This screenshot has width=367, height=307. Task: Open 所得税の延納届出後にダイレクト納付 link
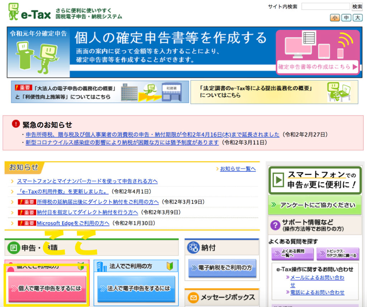[97, 202]
